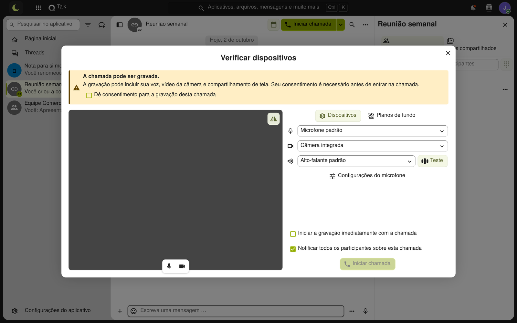This screenshot has height=323, width=517.
Task: Start a new conversation icon
Action: click(x=102, y=25)
